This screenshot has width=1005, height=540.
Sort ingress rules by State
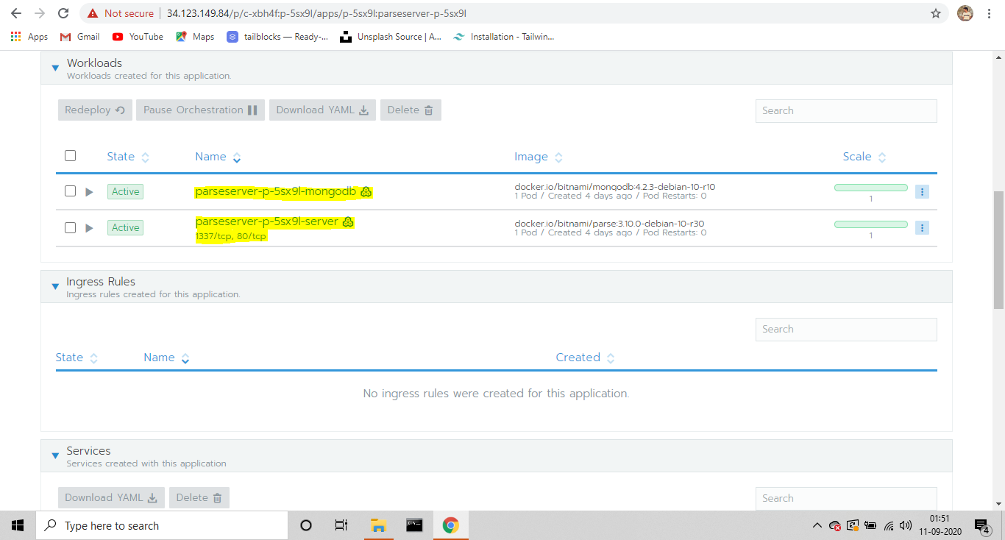77,358
